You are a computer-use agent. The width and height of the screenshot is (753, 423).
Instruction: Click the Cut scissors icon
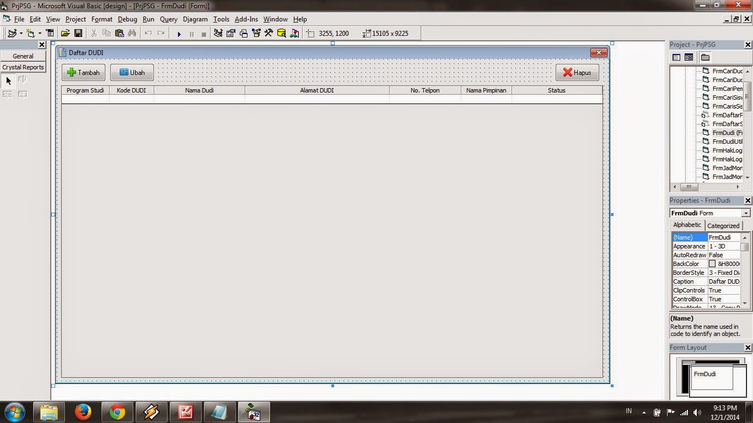[x=94, y=33]
